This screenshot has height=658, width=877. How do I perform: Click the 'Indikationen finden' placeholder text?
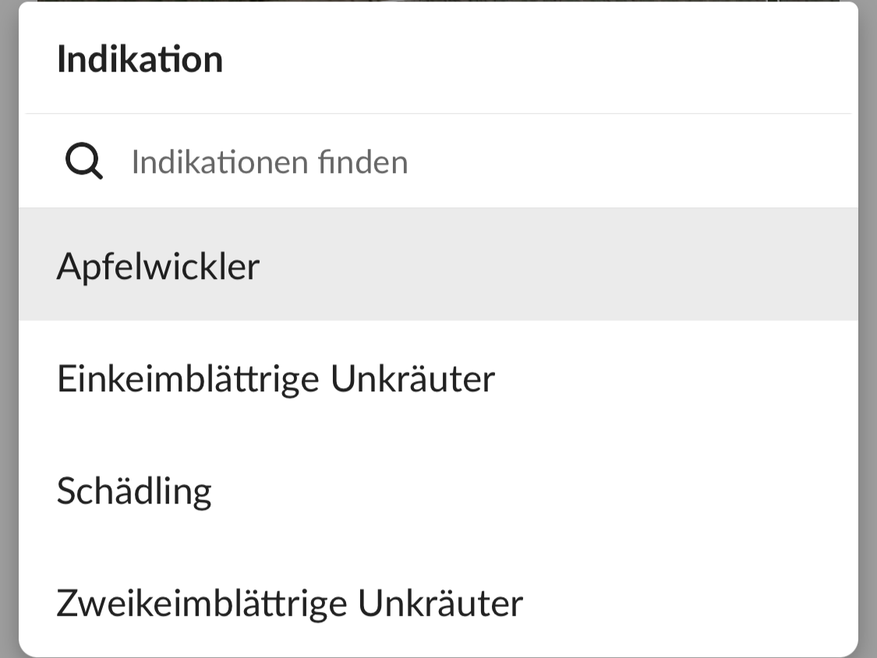click(270, 162)
